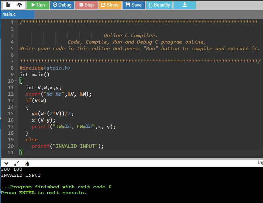Click Press ENTER to exit console text
This screenshot has width=263, height=203.
tap(43, 193)
